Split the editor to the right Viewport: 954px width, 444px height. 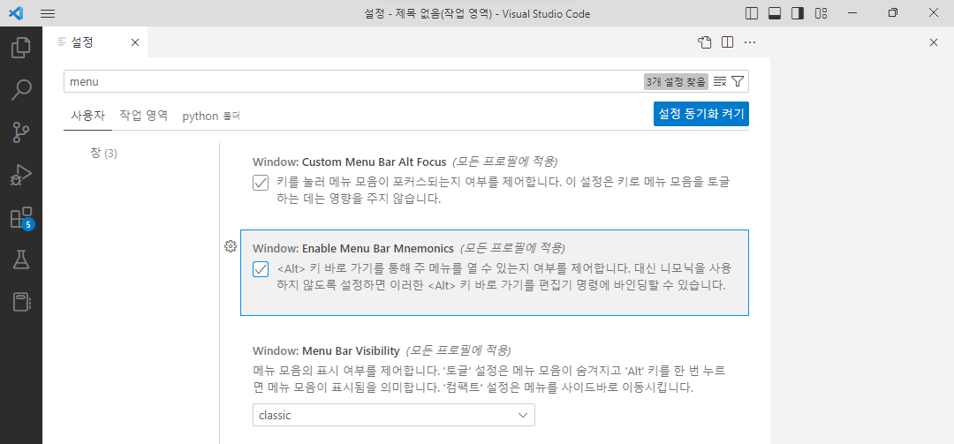point(727,42)
